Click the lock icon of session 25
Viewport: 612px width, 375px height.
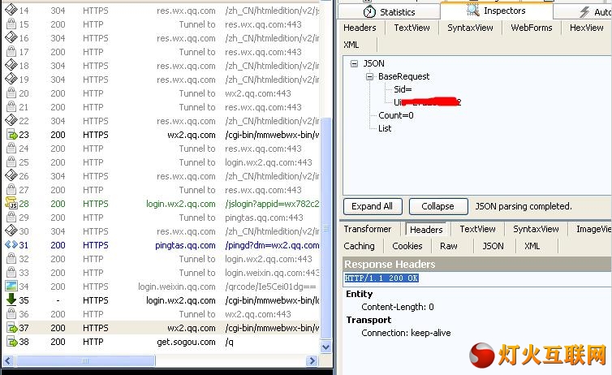click(x=11, y=162)
